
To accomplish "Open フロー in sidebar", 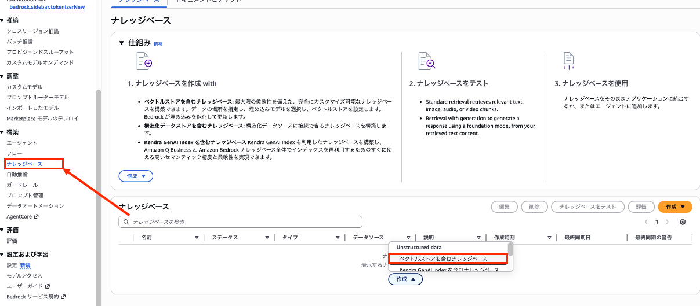I will [14, 153].
